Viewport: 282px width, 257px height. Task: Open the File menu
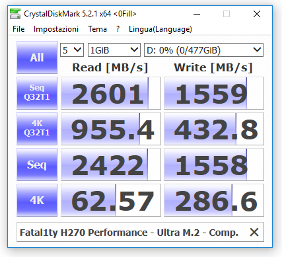tap(18, 29)
